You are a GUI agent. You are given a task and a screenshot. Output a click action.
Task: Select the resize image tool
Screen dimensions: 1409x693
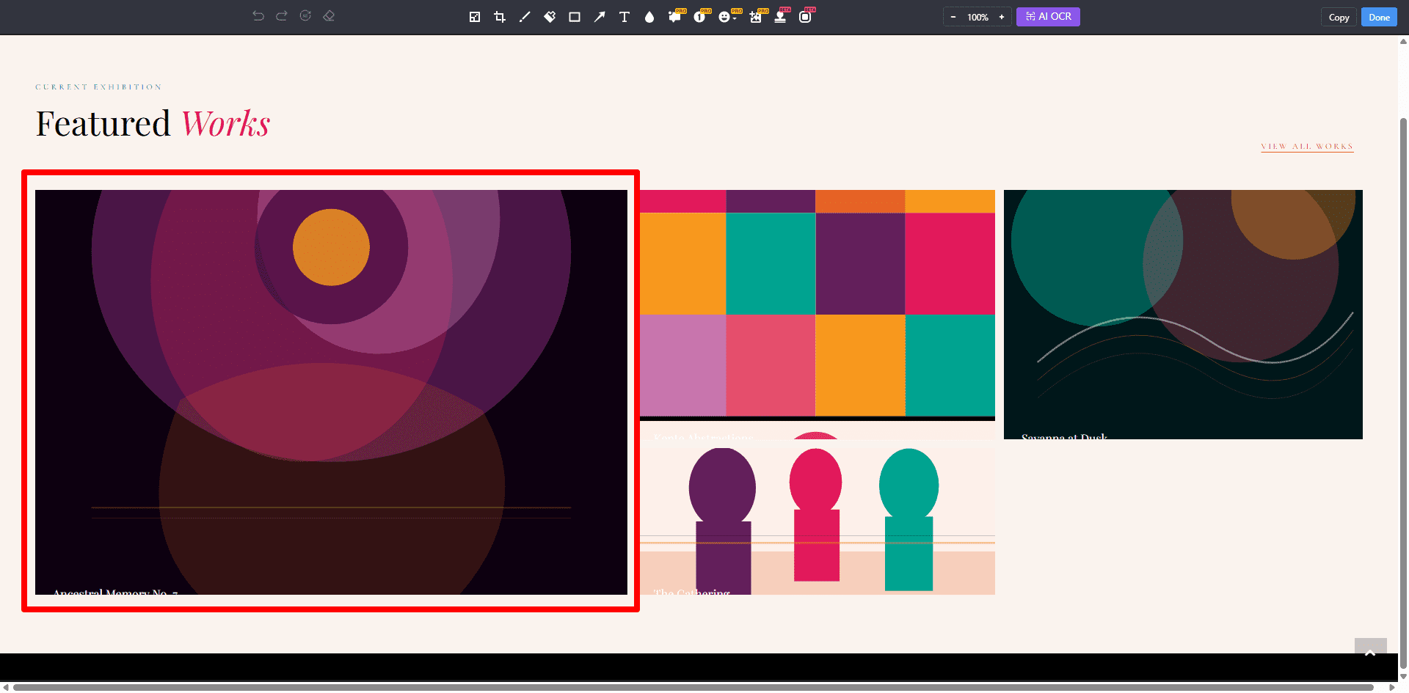tap(475, 17)
